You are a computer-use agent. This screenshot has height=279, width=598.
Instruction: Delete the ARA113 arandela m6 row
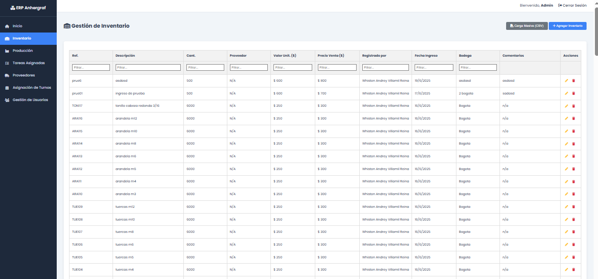point(573,156)
